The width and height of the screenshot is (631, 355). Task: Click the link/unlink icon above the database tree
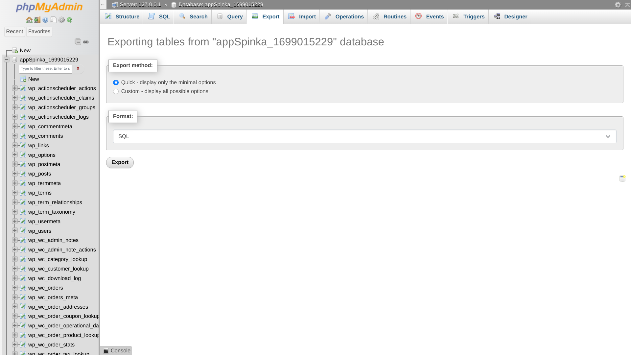[86, 42]
